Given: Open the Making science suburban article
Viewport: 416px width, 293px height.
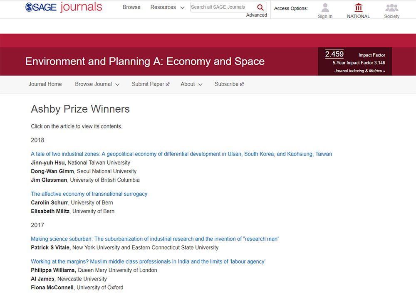Looking at the screenshot, I should pos(155,239).
